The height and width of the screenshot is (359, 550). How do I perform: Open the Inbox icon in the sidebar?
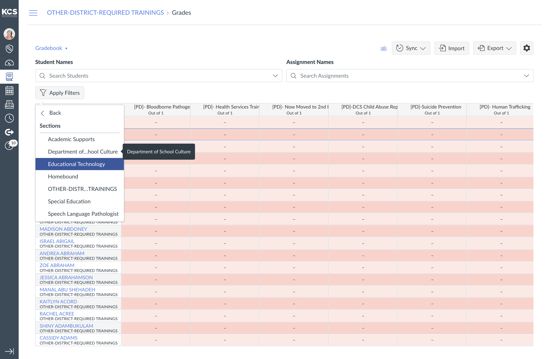click(9, 104)
